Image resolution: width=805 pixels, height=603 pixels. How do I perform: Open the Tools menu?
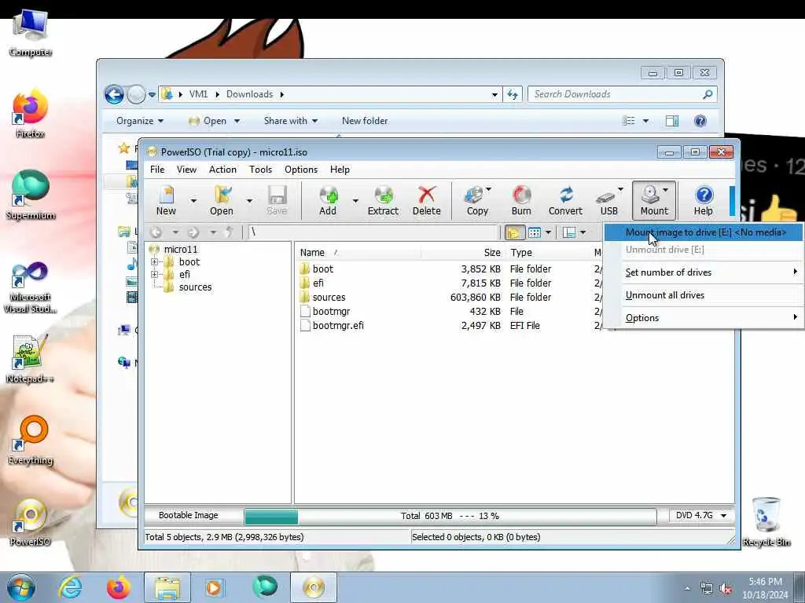tap(260, 170)
